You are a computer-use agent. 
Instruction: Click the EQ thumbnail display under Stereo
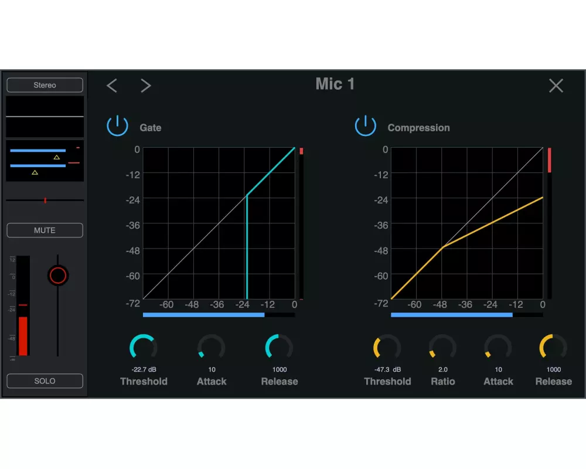pyautogui.click(x=45, y=117)
